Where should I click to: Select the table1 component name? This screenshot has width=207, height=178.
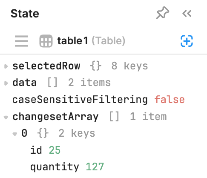coord(72,41)
